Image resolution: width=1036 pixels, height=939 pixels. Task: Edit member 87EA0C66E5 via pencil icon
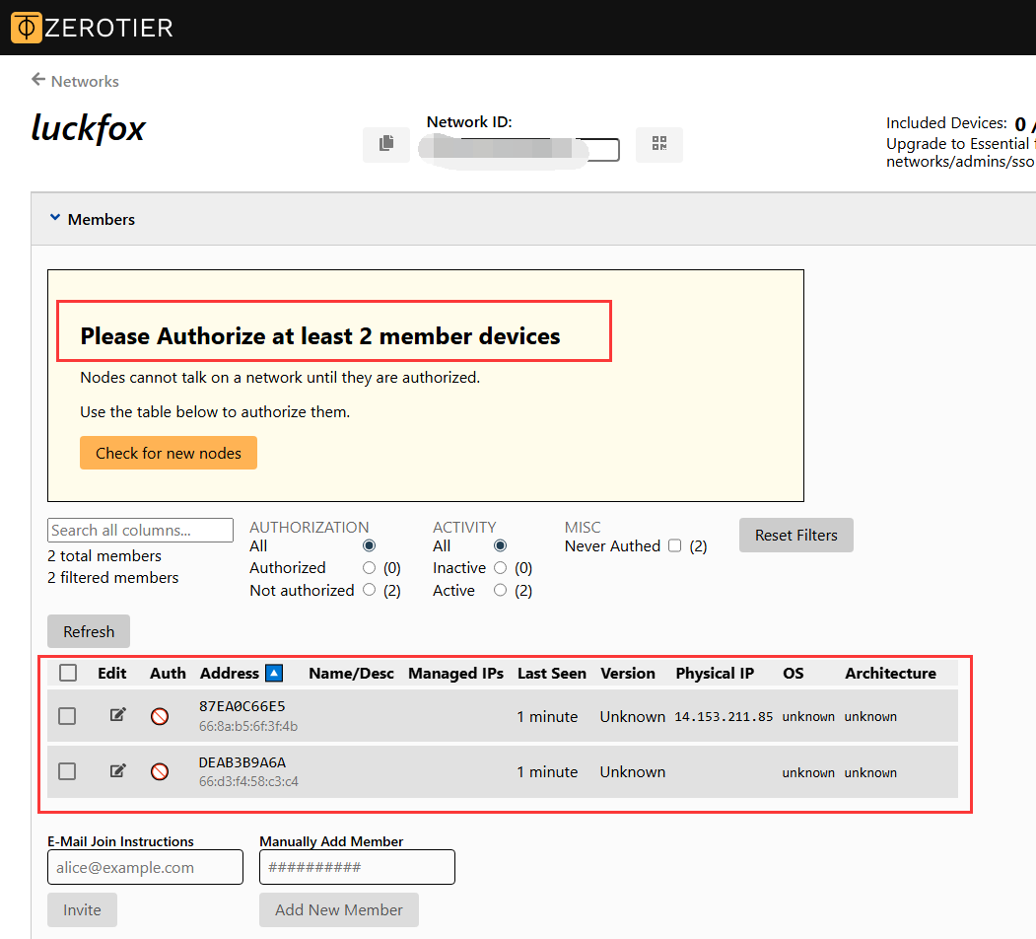pyautogui.click(x=117, y=715)
